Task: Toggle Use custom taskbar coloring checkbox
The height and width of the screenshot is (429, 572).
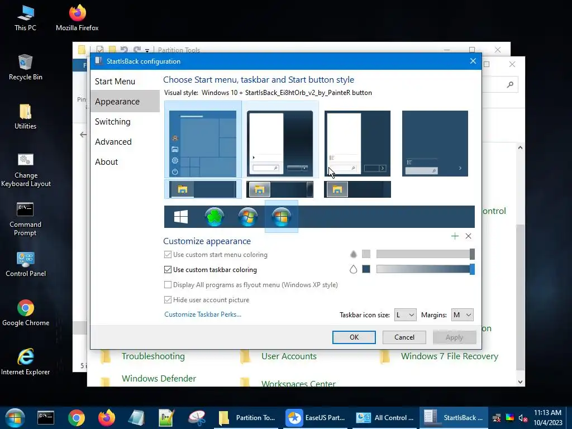Action: pyautogui.click(x=168, y=270)
